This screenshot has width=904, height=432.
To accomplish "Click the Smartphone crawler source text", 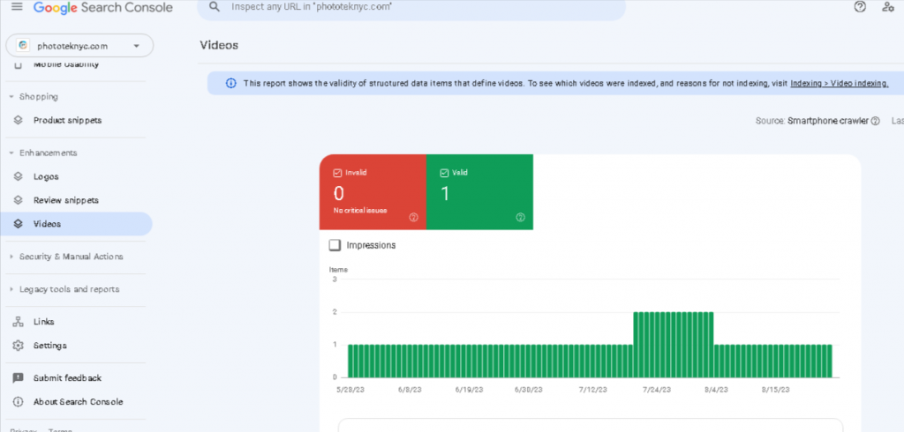I will click(x=828, y=121).
